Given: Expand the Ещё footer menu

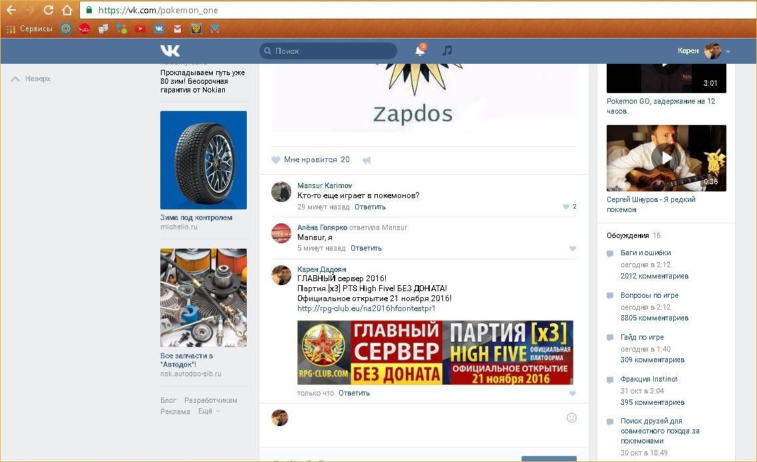Looking at the screenshot, I should 208,411.
